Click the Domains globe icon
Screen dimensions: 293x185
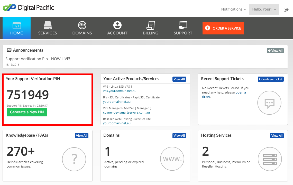82,25
